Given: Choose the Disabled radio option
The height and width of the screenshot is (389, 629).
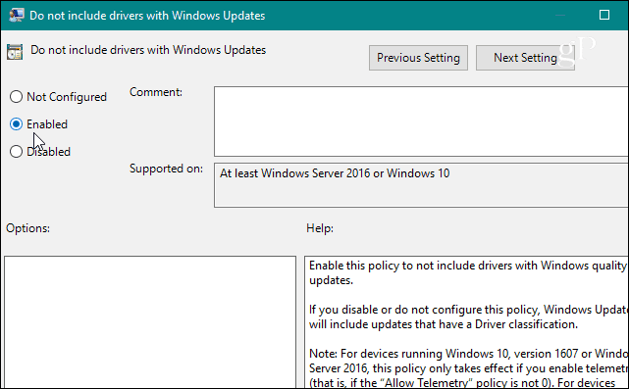Looking at the screenshot, I should click(16, 152).
